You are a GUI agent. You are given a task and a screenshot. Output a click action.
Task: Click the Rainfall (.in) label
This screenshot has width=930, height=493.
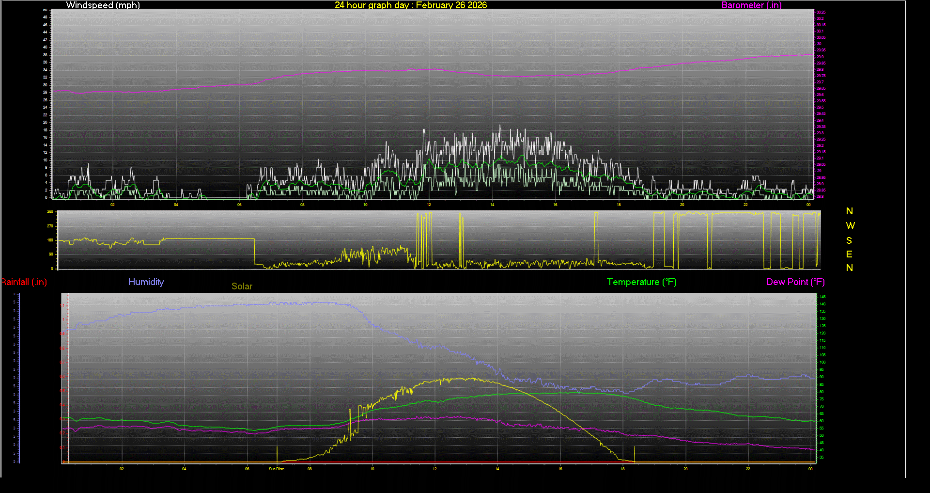tap(24, 282)
